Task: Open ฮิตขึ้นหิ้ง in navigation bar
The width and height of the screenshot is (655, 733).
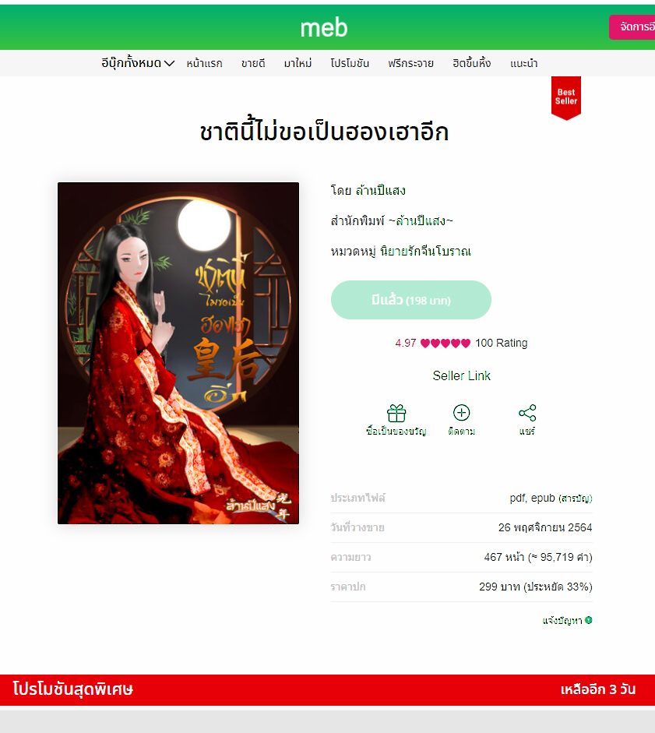Action: pos(472,63)
